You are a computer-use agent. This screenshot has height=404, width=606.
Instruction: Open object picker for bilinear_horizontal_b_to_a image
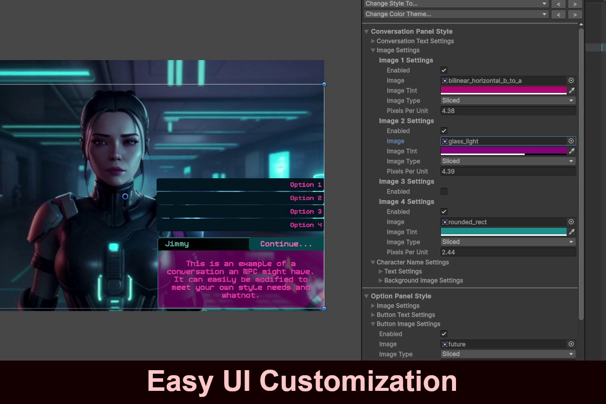pyautogui.click(x=571, y=80)
